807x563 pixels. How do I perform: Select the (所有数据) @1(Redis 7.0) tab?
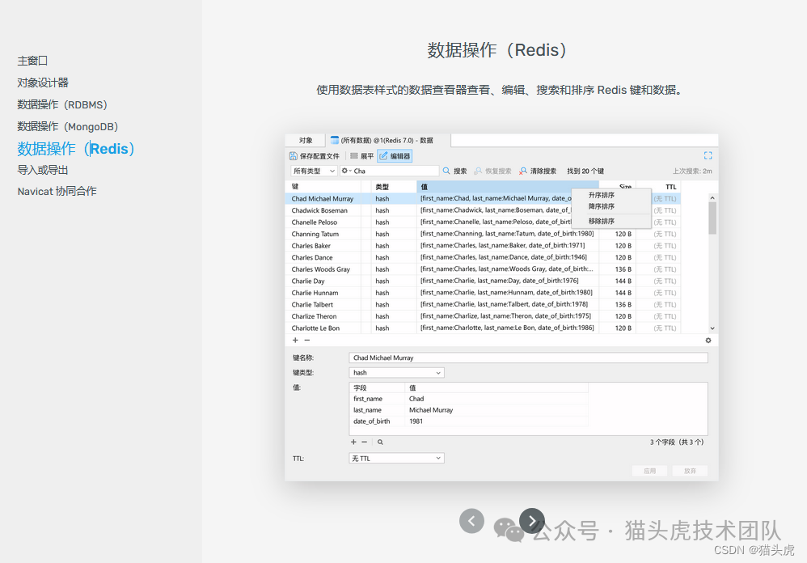pyautogui.click(x=388, y=141)
